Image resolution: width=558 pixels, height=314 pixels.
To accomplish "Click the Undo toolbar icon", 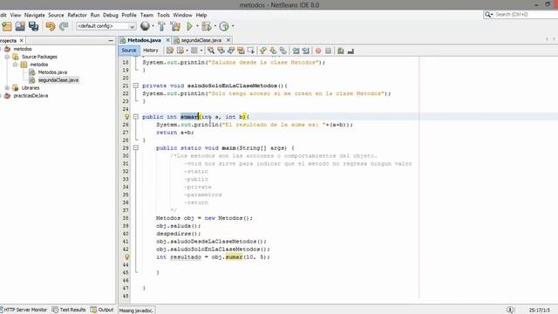I will [51, 26].
